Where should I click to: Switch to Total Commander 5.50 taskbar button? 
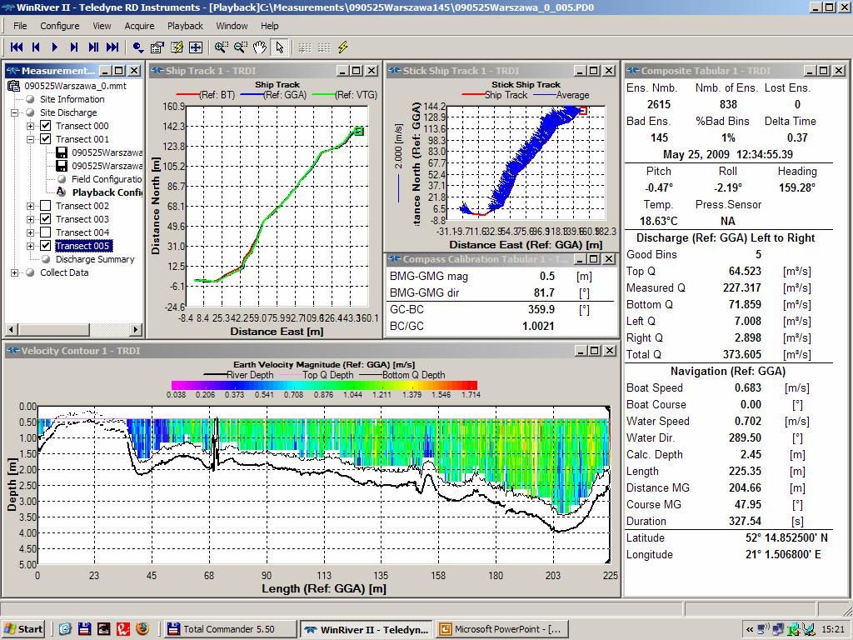[231, 629]
